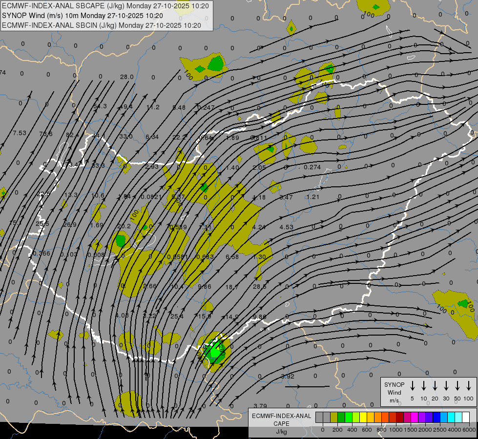Click the map value 54.3

pyautogui.click(x=100, y=106)
